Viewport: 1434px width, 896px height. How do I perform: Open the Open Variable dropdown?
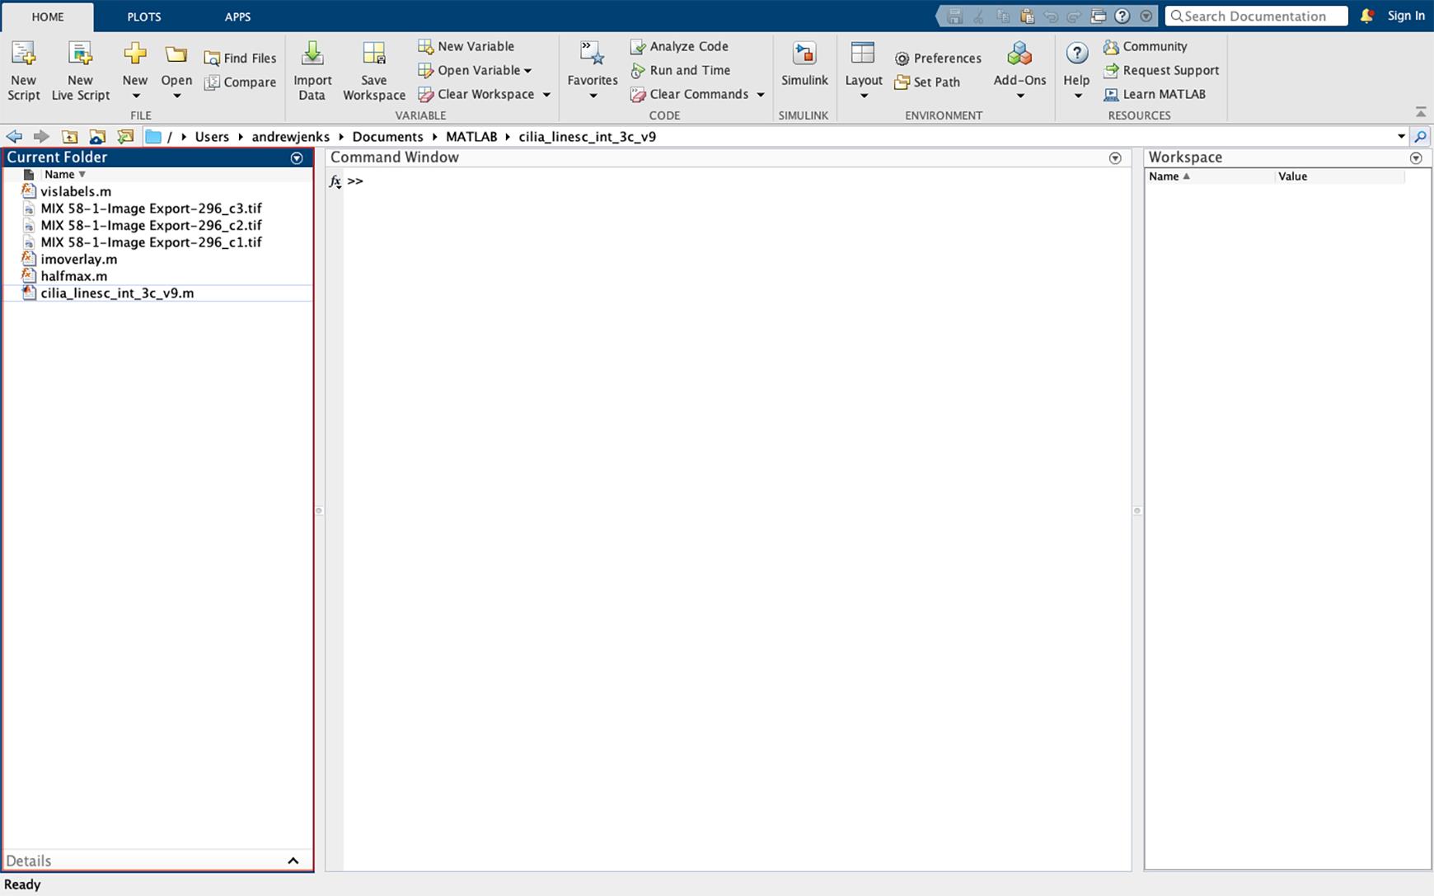tap(475, 70)
